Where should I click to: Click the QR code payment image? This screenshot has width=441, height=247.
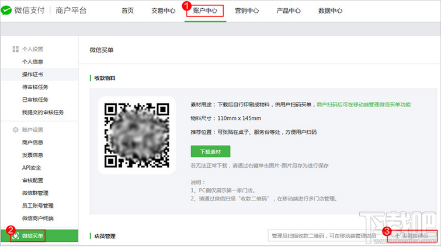click(137, 135)
